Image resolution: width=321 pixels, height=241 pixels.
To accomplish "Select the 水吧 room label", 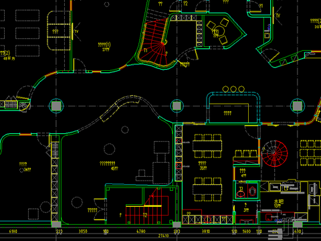I will pyautogui.click(x=279, y=202).
